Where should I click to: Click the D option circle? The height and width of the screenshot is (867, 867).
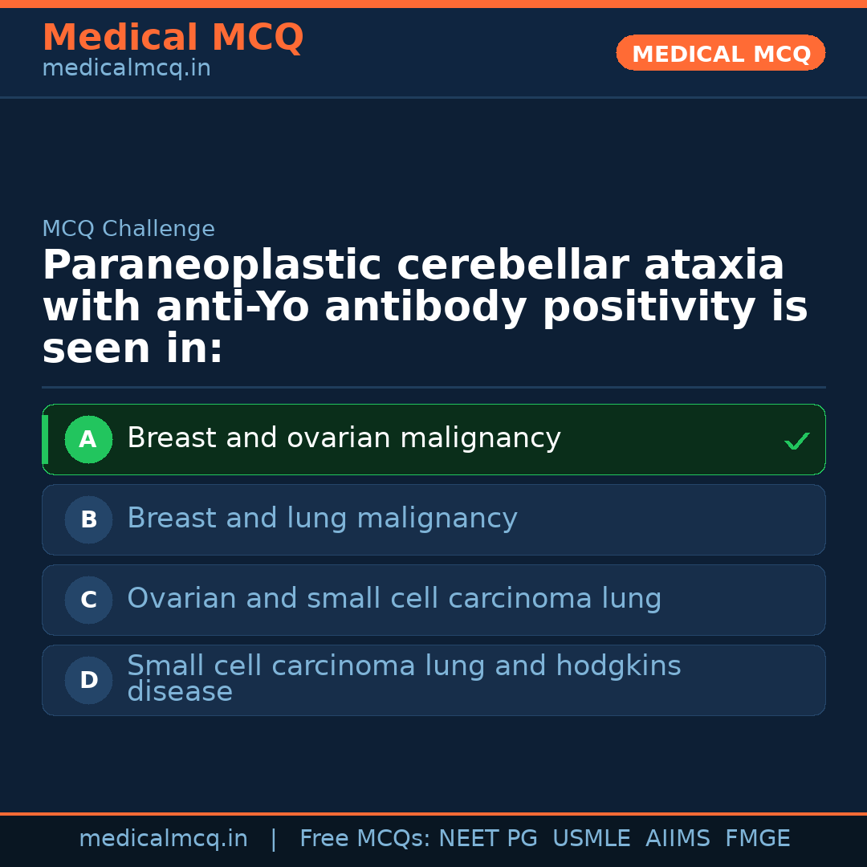88,681
